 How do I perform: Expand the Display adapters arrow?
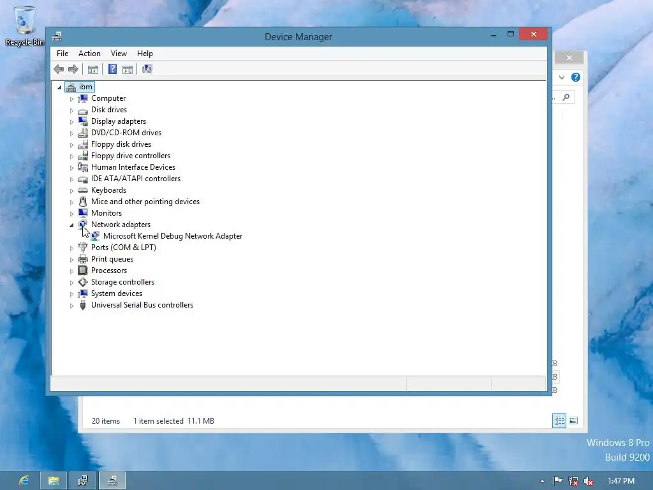click(x=71, y=122)
